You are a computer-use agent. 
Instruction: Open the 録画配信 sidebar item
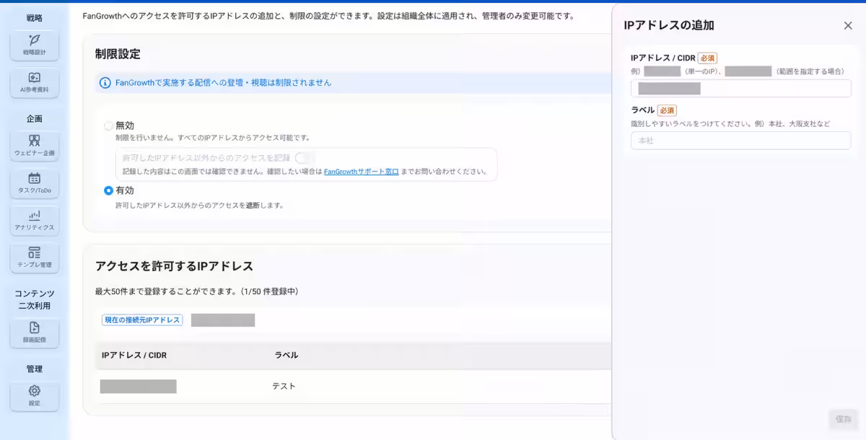(34, 333)
